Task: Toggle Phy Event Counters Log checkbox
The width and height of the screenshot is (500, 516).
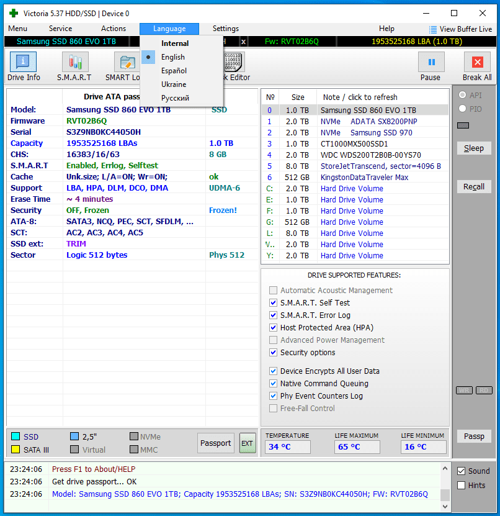Action: tap(273, 396)
